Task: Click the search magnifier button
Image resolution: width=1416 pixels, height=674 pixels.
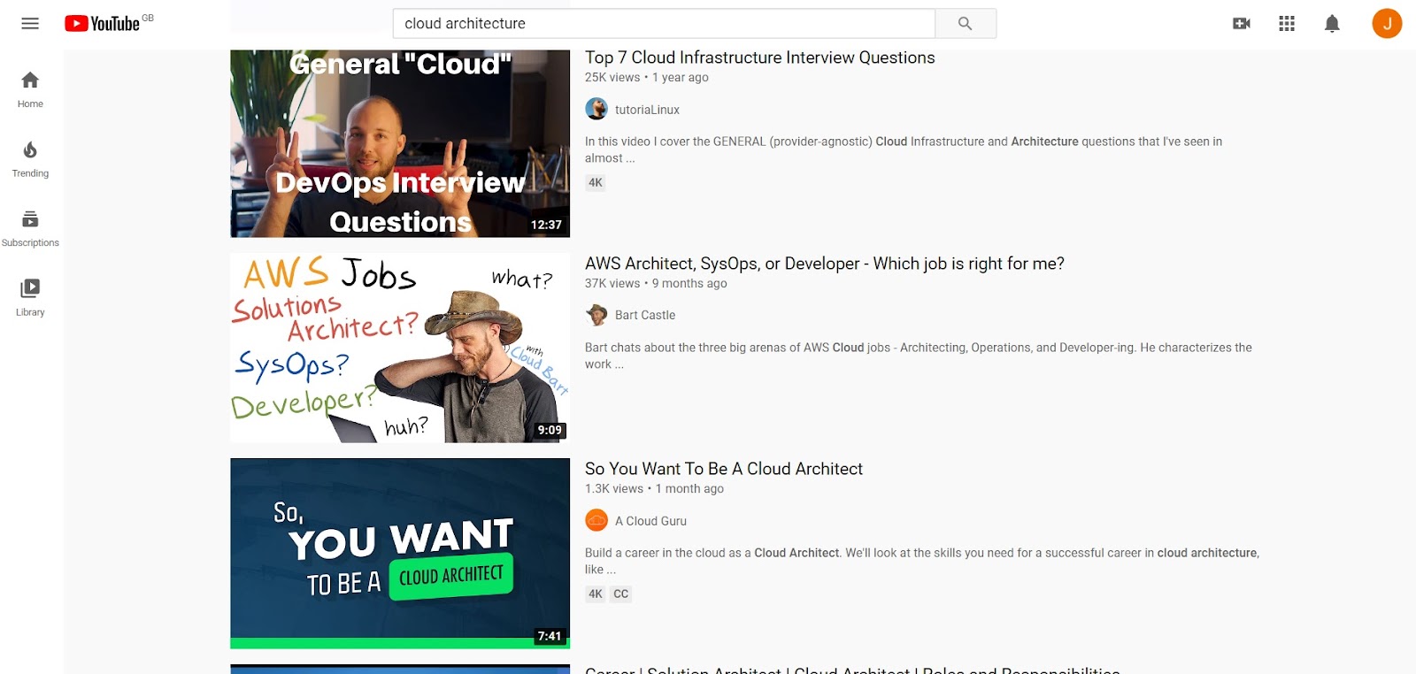Action: pos(966,24)
